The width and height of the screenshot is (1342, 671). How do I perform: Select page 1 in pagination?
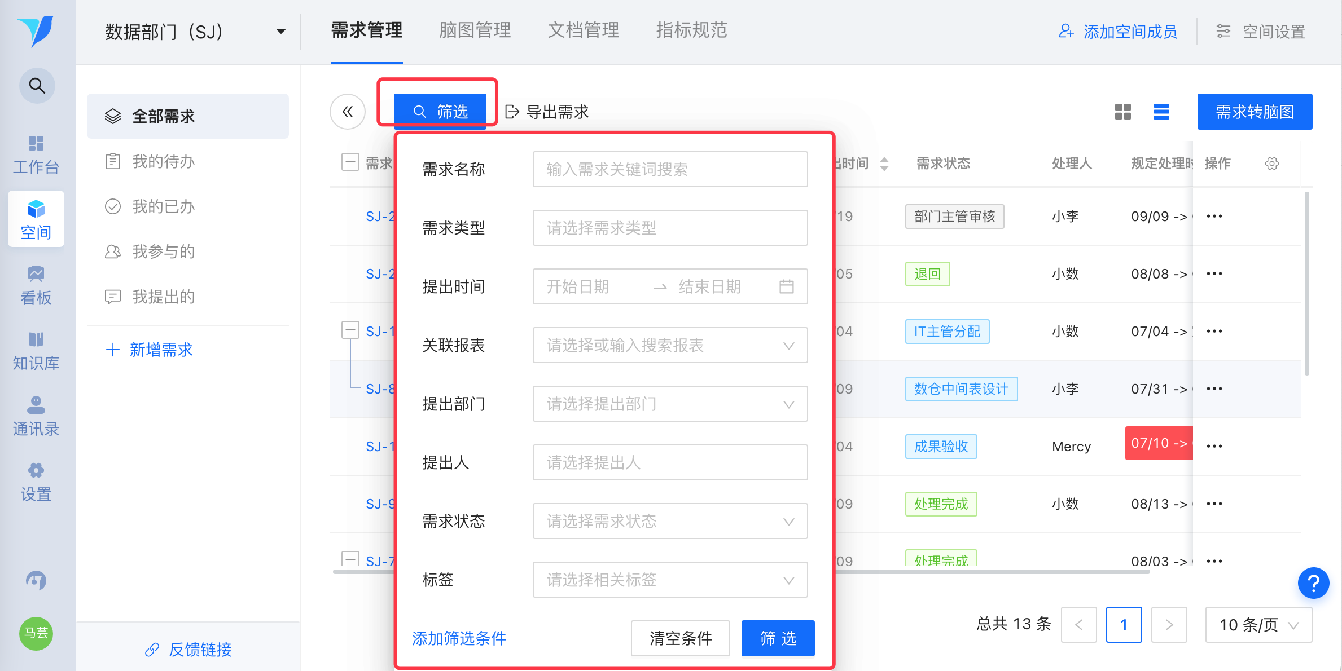[x=1124, y=625]
